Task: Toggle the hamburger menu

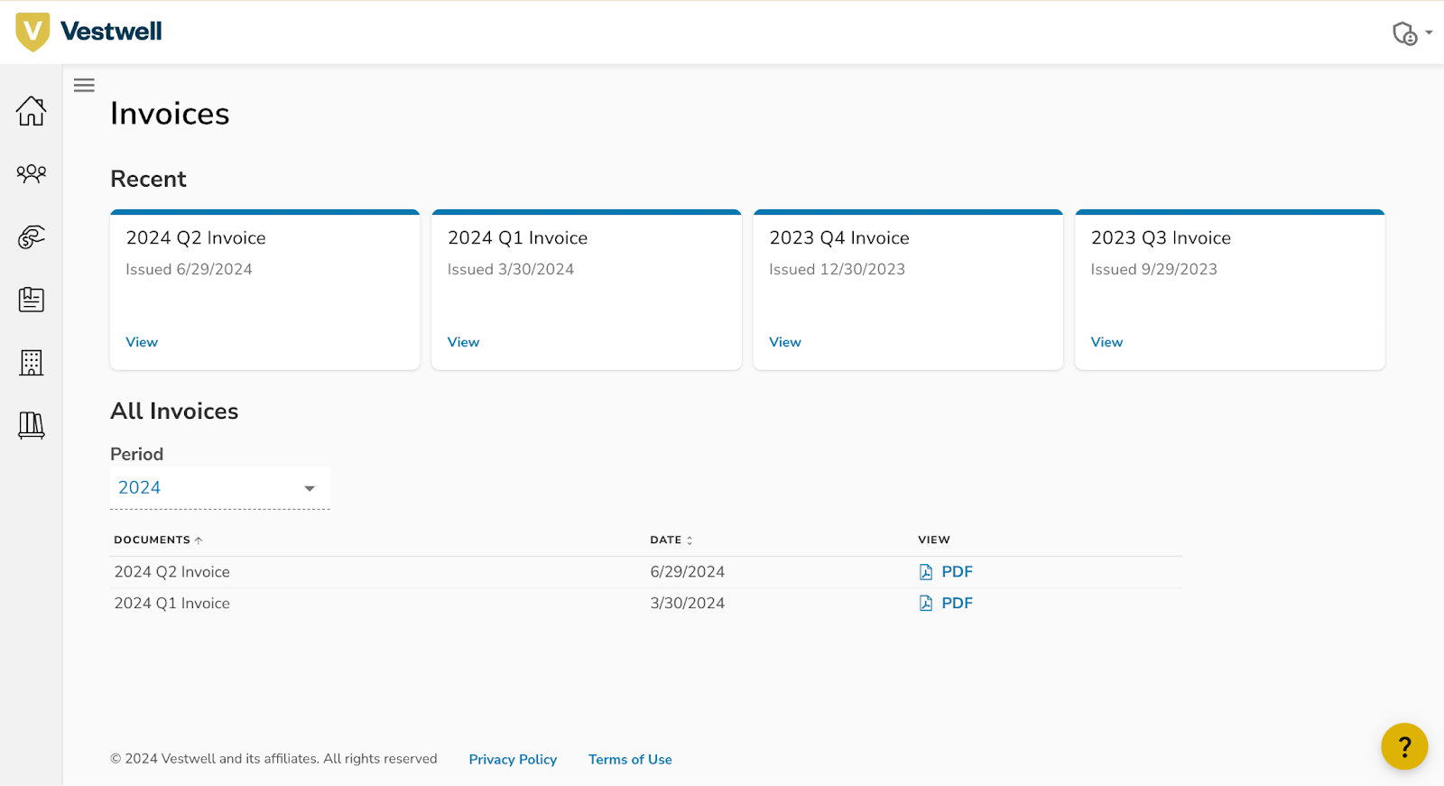Action: (x=84, y=86)
